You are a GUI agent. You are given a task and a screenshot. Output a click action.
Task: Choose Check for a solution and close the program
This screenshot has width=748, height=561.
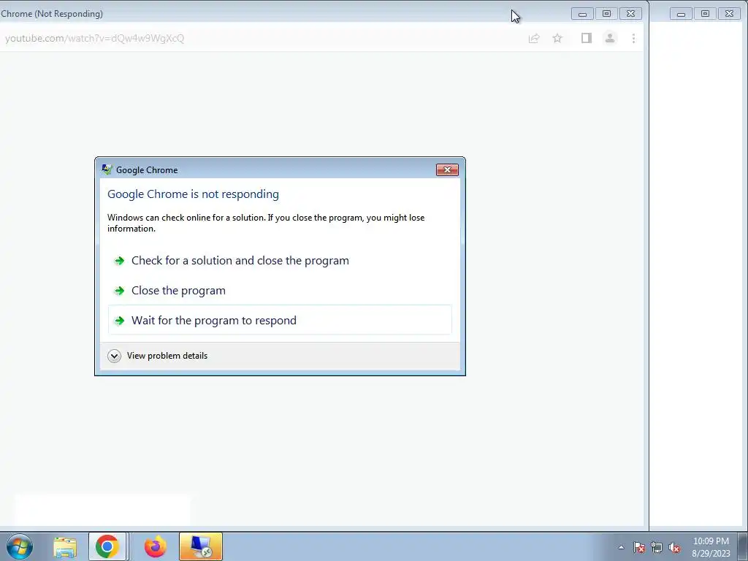point(280,261)
